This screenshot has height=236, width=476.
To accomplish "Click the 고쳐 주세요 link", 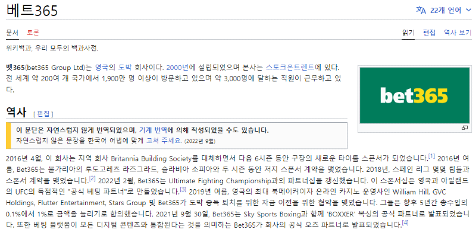I will (164, 141).
